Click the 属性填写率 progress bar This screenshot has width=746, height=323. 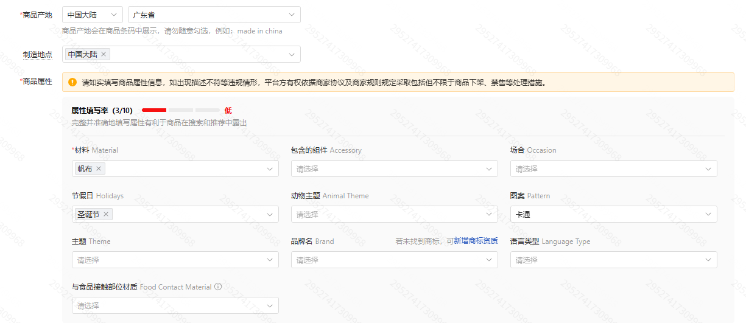tap(181, 110)
